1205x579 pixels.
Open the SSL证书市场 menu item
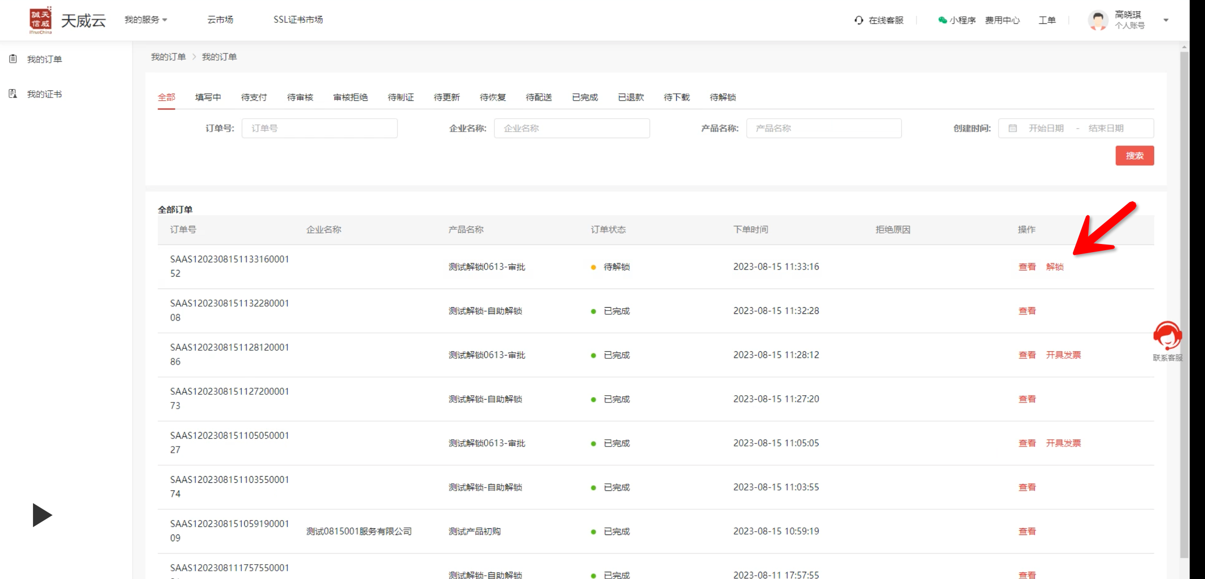pyautogui.click(x=298, y=20)
